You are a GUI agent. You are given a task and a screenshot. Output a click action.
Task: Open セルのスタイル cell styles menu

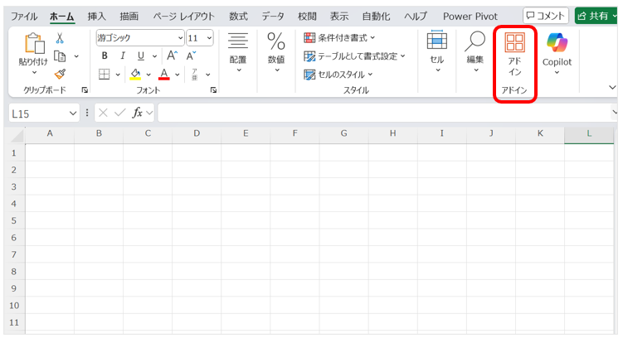click(338, 75)
